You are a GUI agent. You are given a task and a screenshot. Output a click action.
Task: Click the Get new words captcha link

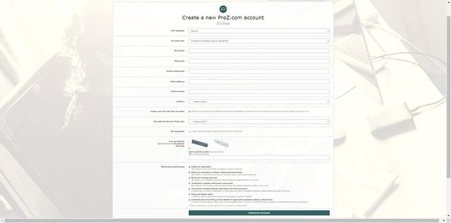tap(216, 151)
